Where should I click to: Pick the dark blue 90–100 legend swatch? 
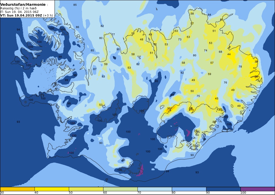click(223, 189)
